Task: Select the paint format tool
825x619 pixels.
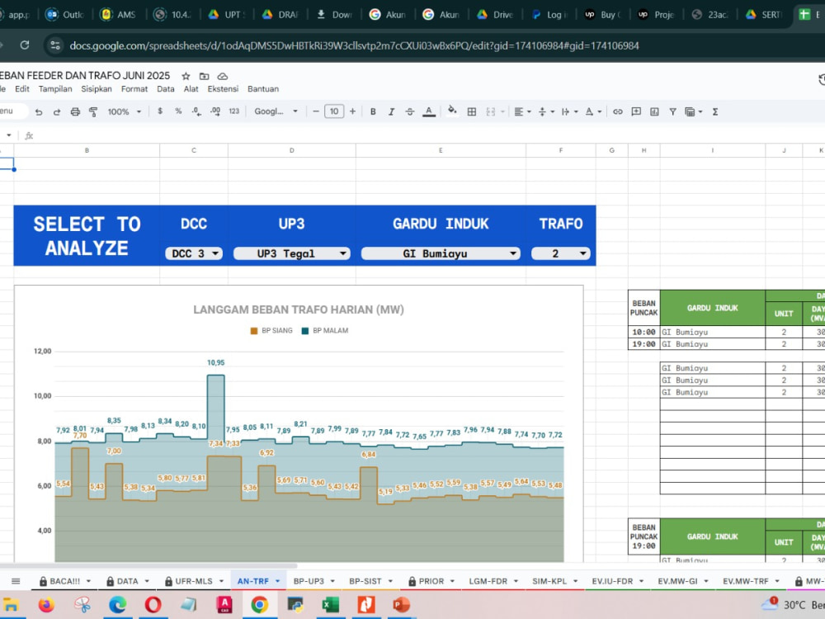Action: 93,111
